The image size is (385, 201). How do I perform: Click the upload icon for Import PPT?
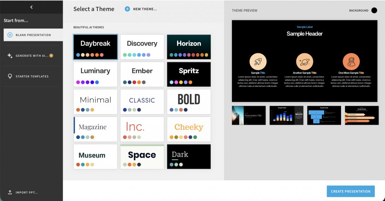tap(10, 192)
